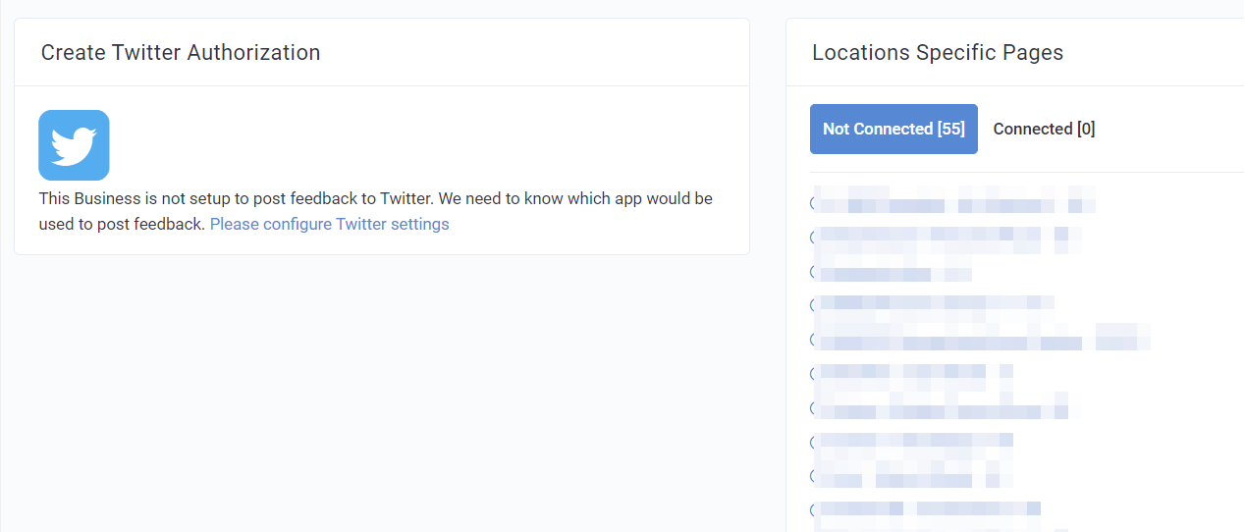Image resolution: width=1245 pixels, height=532 pixels.
Task: Click the Create Twitter Authorization heading
Action: pyautogui.click(x=181, y=53)
